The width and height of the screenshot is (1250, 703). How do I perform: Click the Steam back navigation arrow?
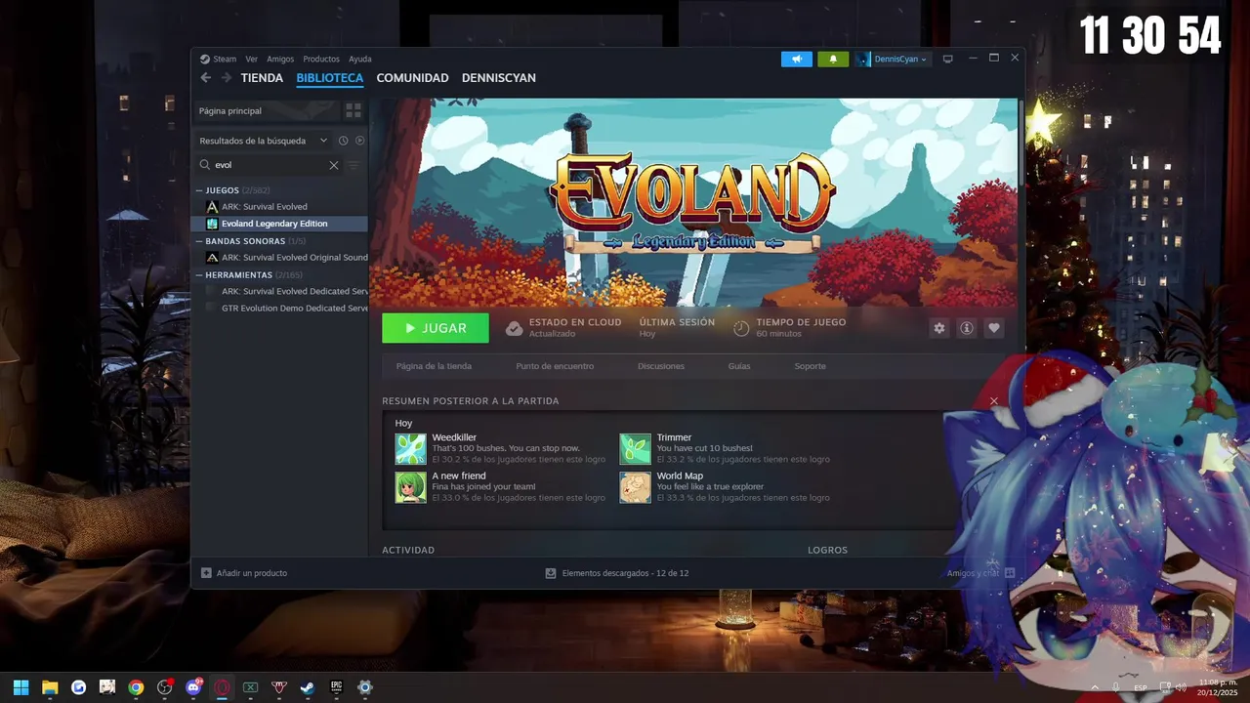click(x=205, y=78)
